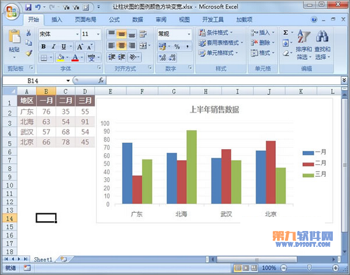Cut the selection with the scissors icon

(29, 33)
